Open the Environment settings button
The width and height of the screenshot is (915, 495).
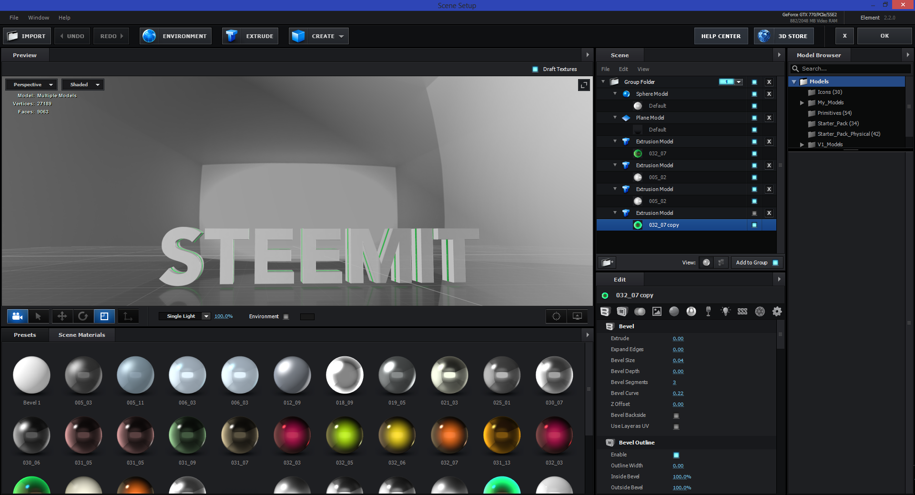coord(176,36)
